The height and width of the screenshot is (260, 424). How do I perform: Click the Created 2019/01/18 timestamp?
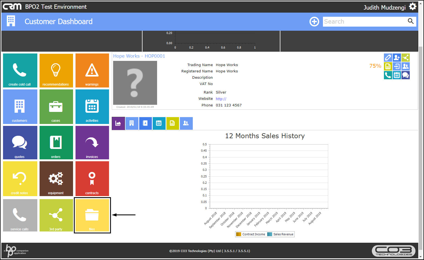[x=135, y=107]
